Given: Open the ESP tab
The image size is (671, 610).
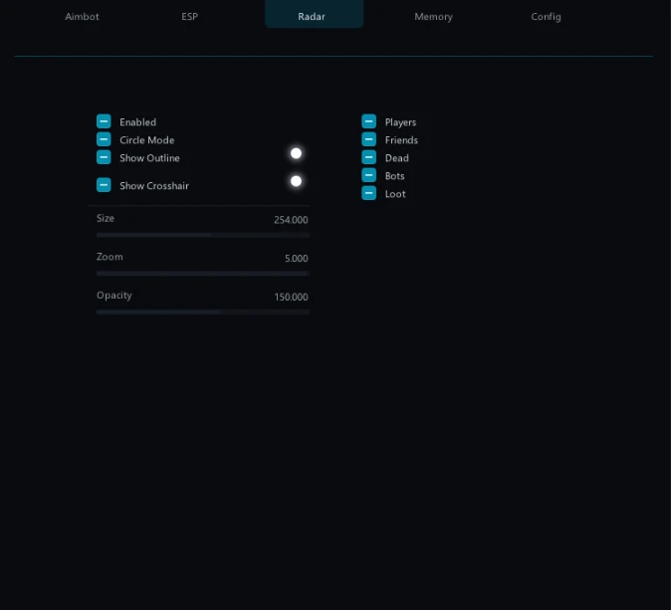Looking at the screenshot, I should (189, 17).
